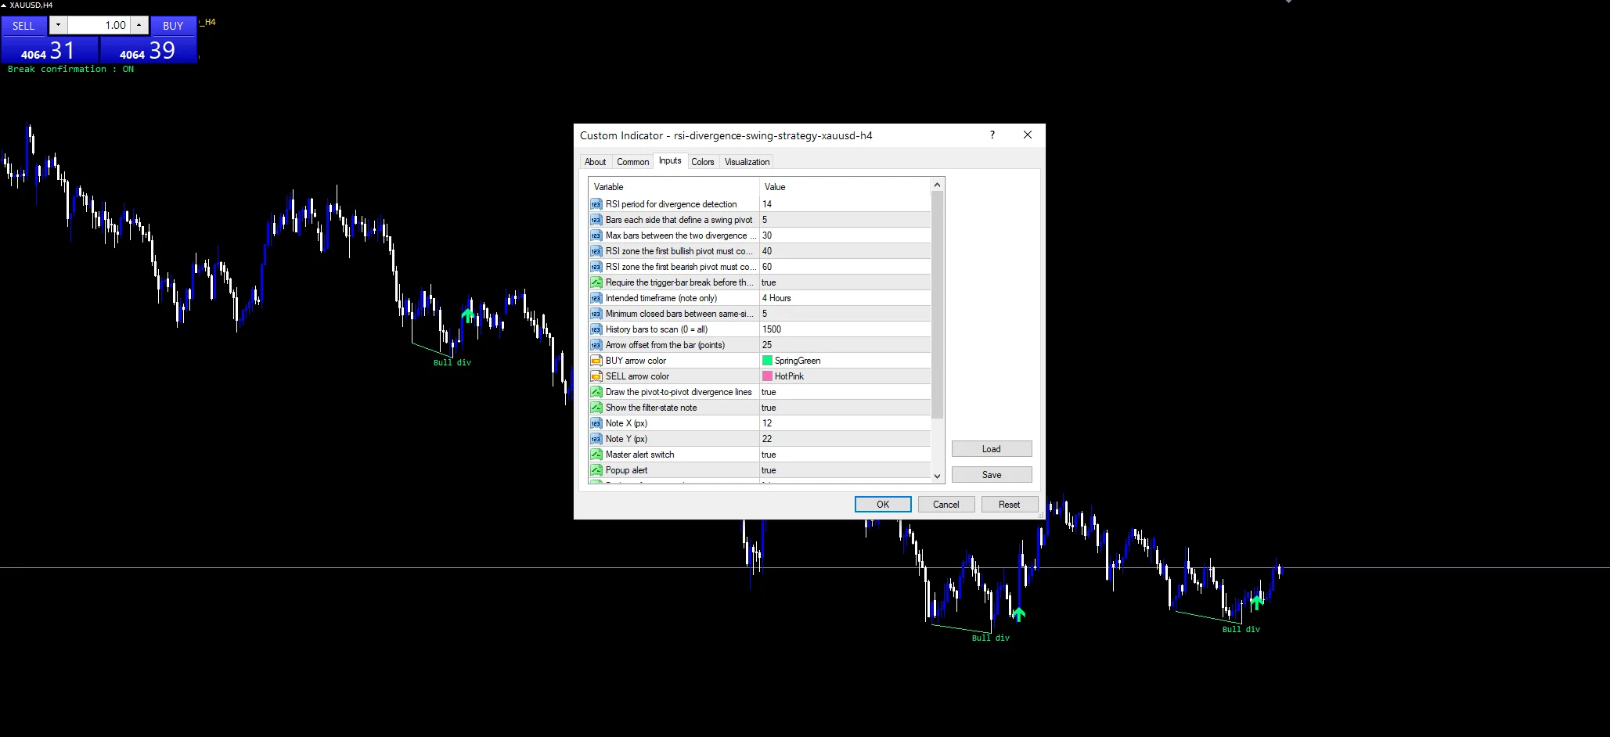The height and width of the screenshot is (737, 1610).
Task: Switch to the About tab
Action: coord(595,162)
